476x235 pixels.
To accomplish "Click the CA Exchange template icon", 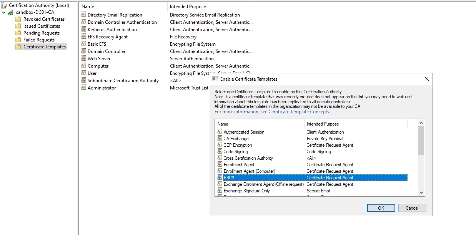I will point(220,139).
